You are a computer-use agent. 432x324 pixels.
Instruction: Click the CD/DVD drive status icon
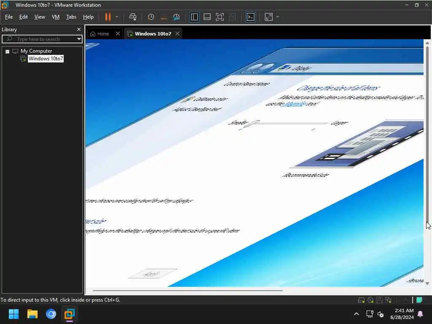(370, 300)
